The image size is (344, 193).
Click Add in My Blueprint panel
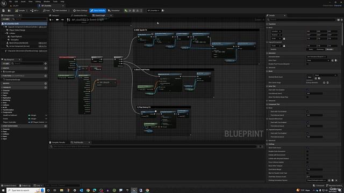(6, 63)
